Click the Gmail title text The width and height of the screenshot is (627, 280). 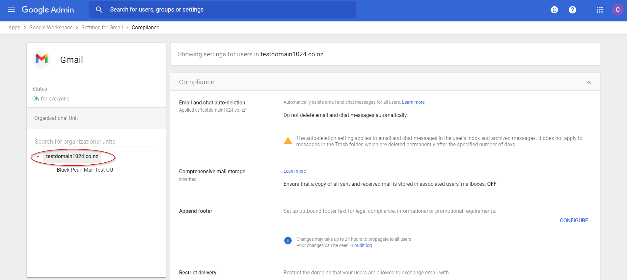pos(71,60)
